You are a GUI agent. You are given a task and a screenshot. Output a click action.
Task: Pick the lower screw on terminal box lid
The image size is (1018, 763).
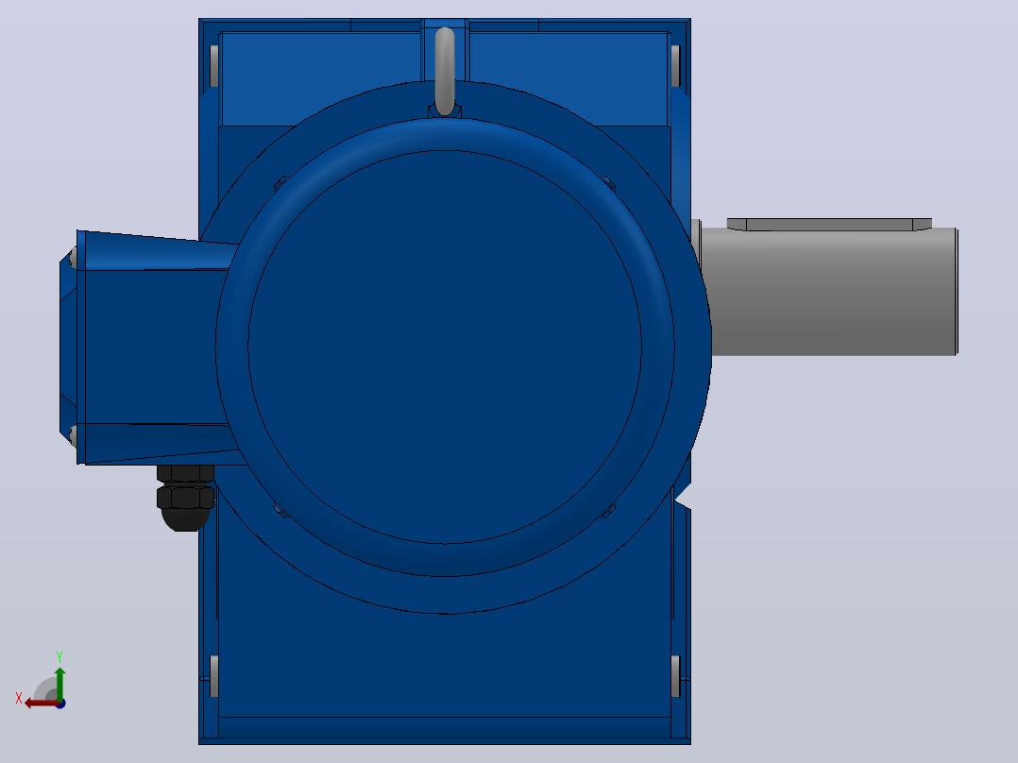pos(73,435)
